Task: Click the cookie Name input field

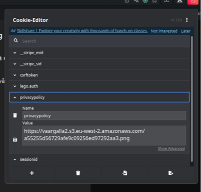Action: tap(104, 116)
